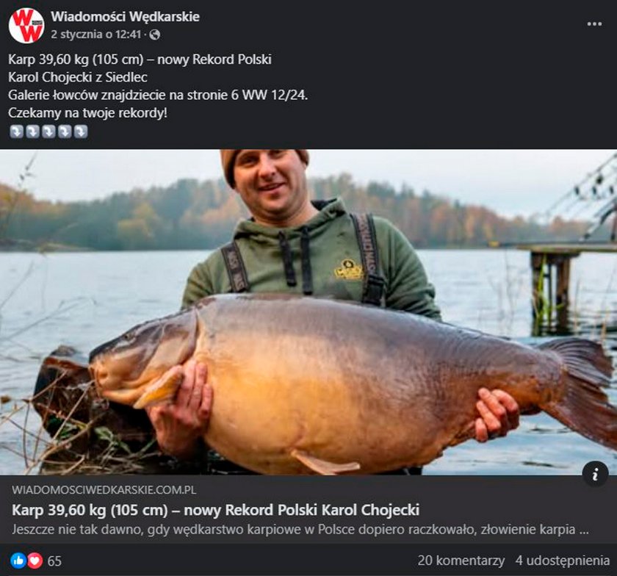The image size is (617, 576).
Task: Click the last down-arrow emoji
Action: [x=81, y=132]
